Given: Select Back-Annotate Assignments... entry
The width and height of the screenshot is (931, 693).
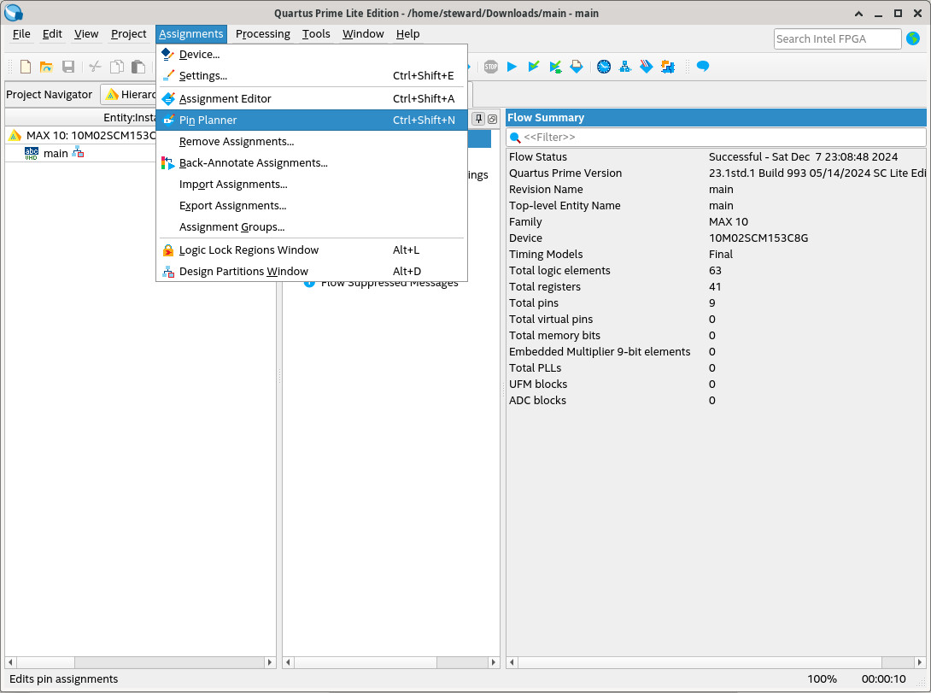Looking at the screenshot, I should click(312, 162).
